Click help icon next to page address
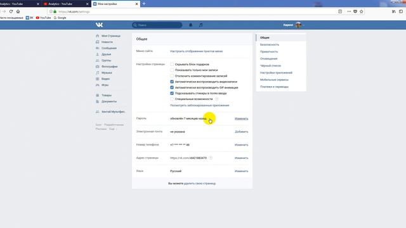The image size is (406, 228). coord(211,158)
